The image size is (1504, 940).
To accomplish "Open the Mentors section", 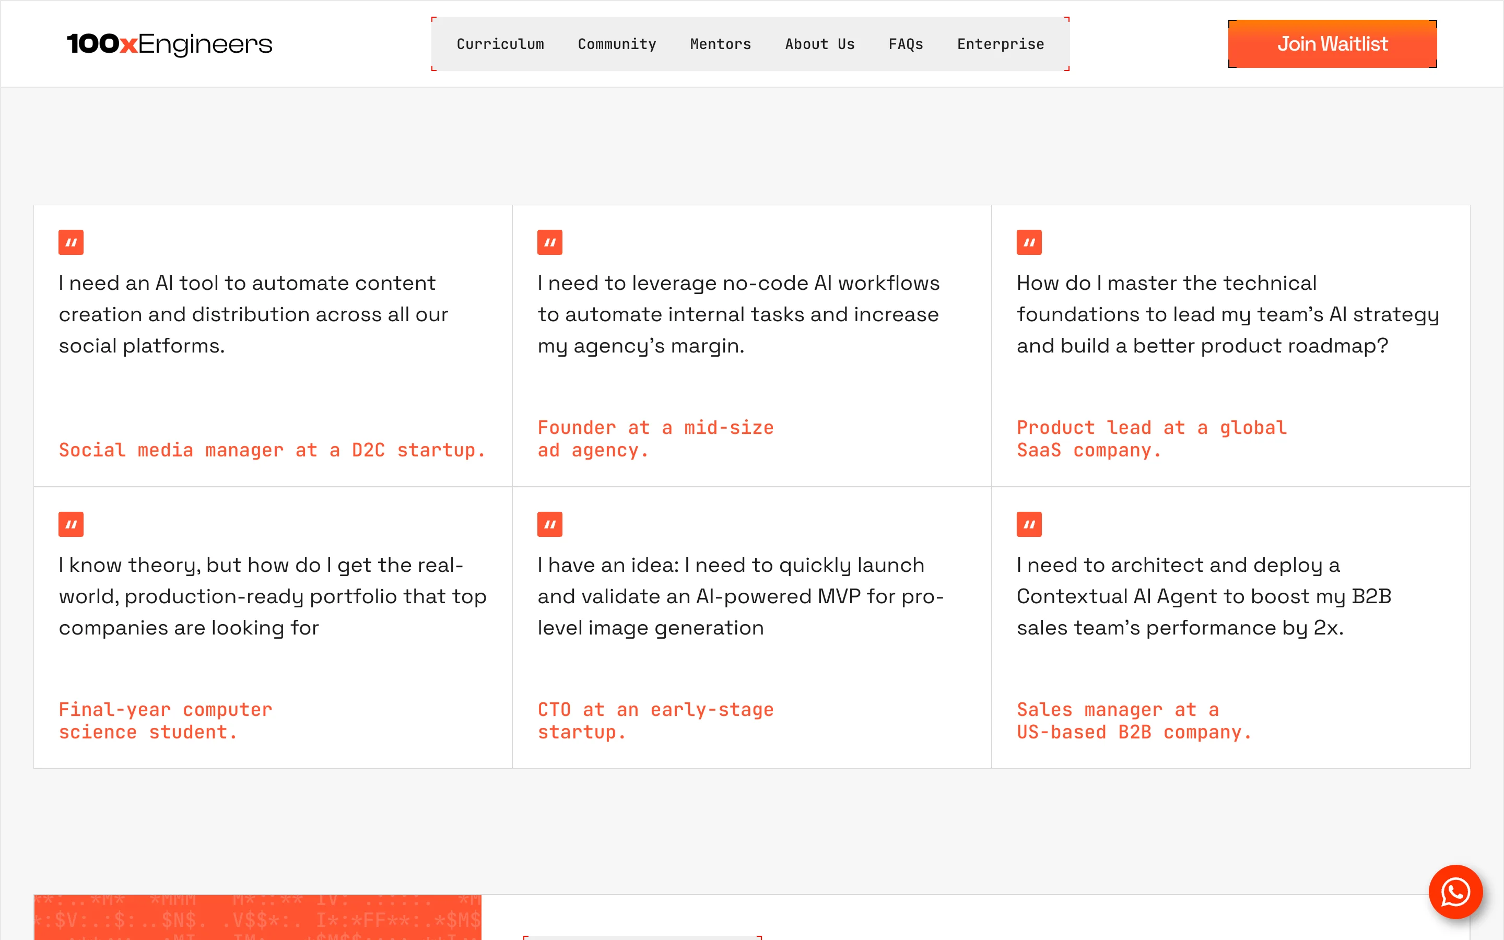I will (720, 44).
